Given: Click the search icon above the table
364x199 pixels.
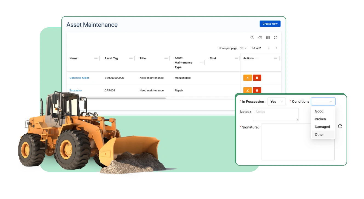Looking at the screenshot, I should coord(252,38).
